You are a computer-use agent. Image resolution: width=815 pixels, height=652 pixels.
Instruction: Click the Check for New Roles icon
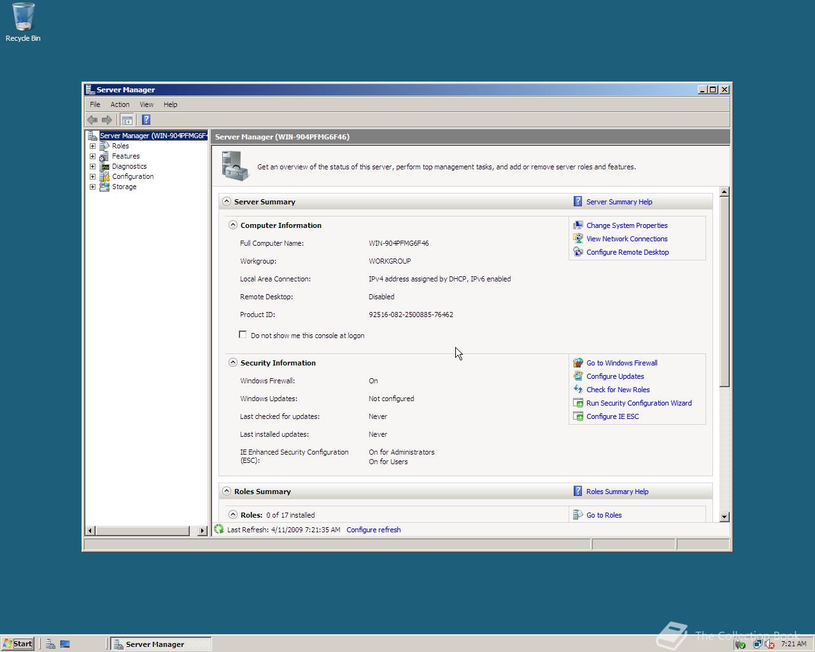point(578,390)
